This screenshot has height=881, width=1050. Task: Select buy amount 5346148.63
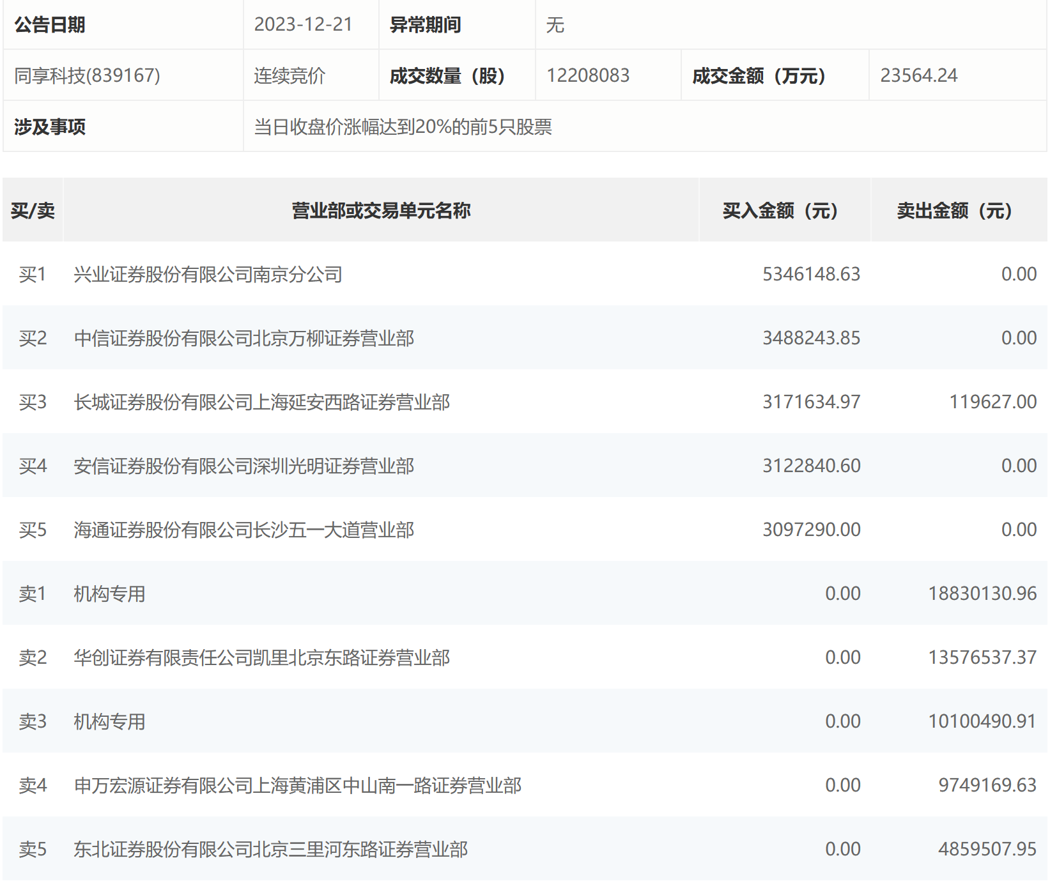point(812,274)
